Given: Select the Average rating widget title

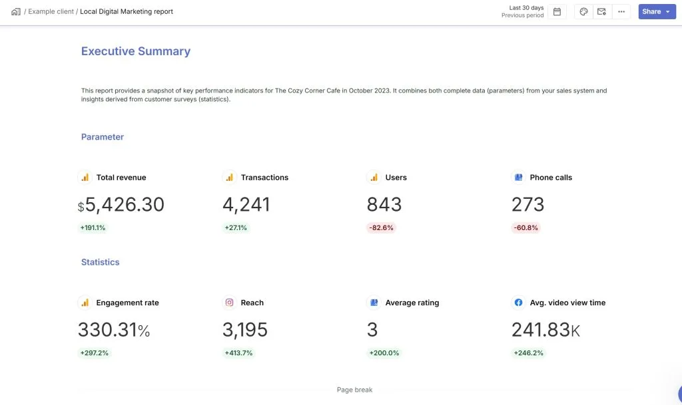Looking at the screenshot, I should click(412, 303).
